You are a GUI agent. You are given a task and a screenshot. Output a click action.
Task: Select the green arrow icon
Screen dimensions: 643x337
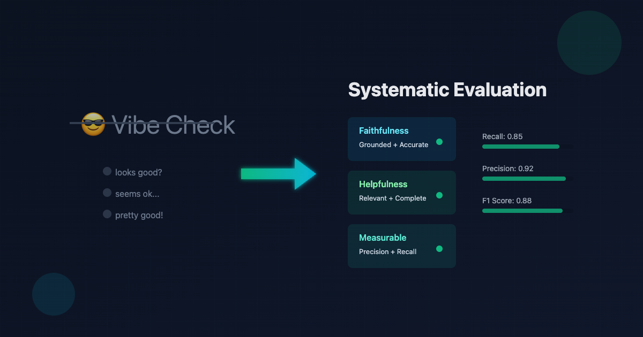[x=279, y=173]
